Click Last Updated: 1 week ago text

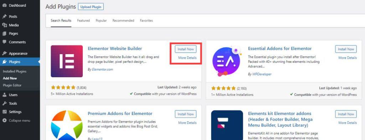pos(338,88)
